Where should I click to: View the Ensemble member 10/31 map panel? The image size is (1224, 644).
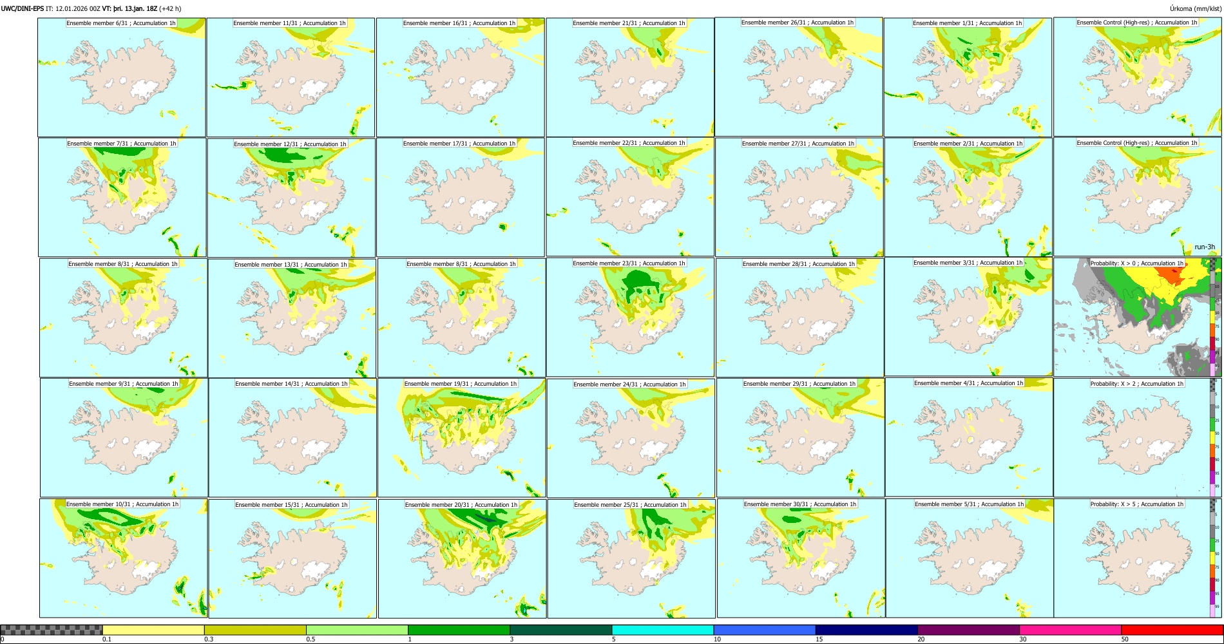(x=123, y=558)
